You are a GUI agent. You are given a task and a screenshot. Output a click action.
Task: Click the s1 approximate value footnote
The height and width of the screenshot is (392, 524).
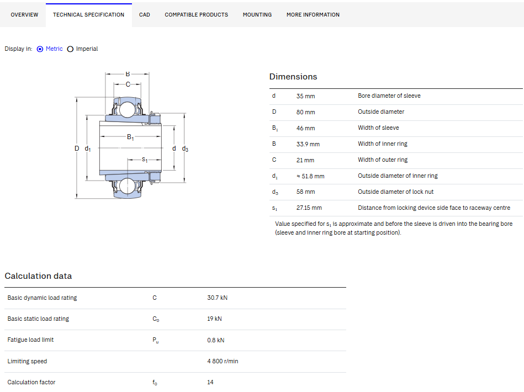394,228
